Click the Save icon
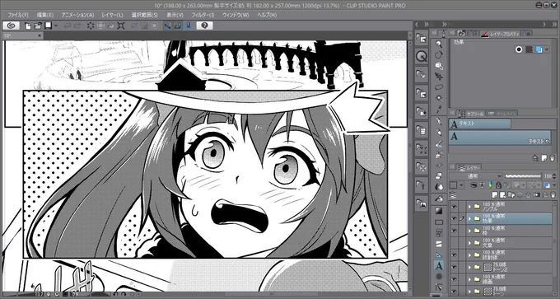The width and height of the screenshot is (560, 299). point(48,26)
